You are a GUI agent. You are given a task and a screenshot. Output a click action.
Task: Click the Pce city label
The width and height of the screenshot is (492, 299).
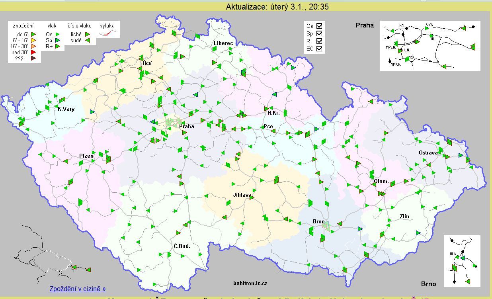pos(268,126)
